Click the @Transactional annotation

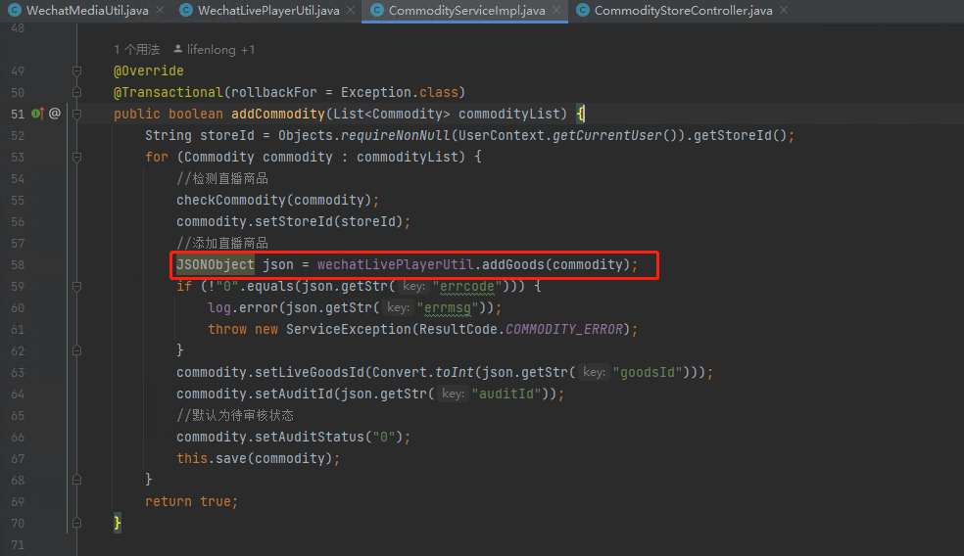point(168,92)
